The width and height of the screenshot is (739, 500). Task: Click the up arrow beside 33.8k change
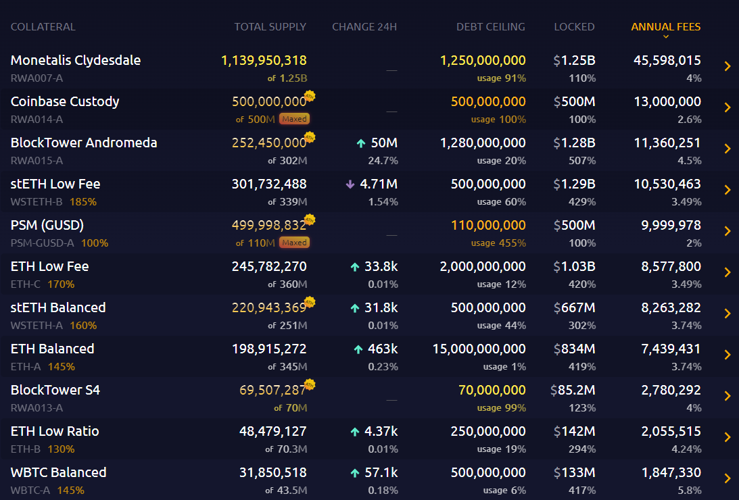coord(355,267)
